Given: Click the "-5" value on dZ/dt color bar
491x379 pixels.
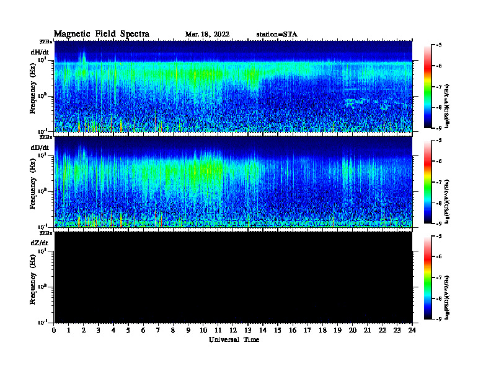Looking at the screenshot, I should tap(439, 237).
